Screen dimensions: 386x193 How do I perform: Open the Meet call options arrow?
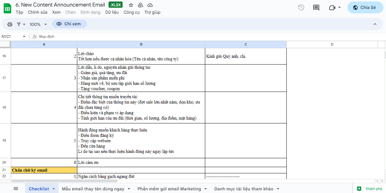[x=339, y=7]
